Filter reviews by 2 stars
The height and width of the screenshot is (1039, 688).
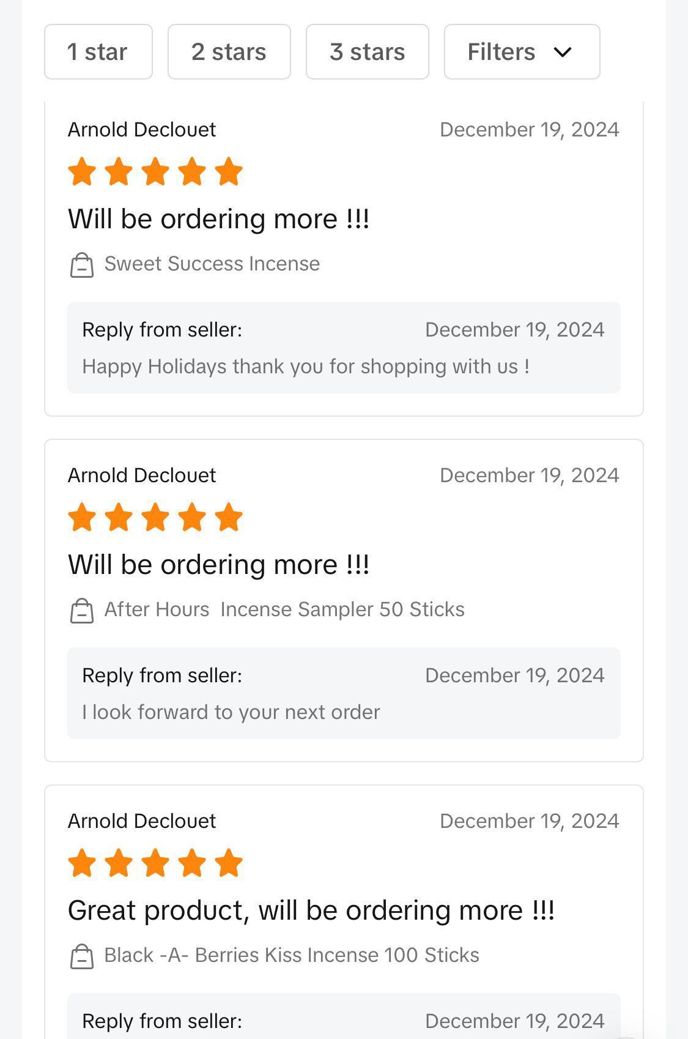(229, 52)
